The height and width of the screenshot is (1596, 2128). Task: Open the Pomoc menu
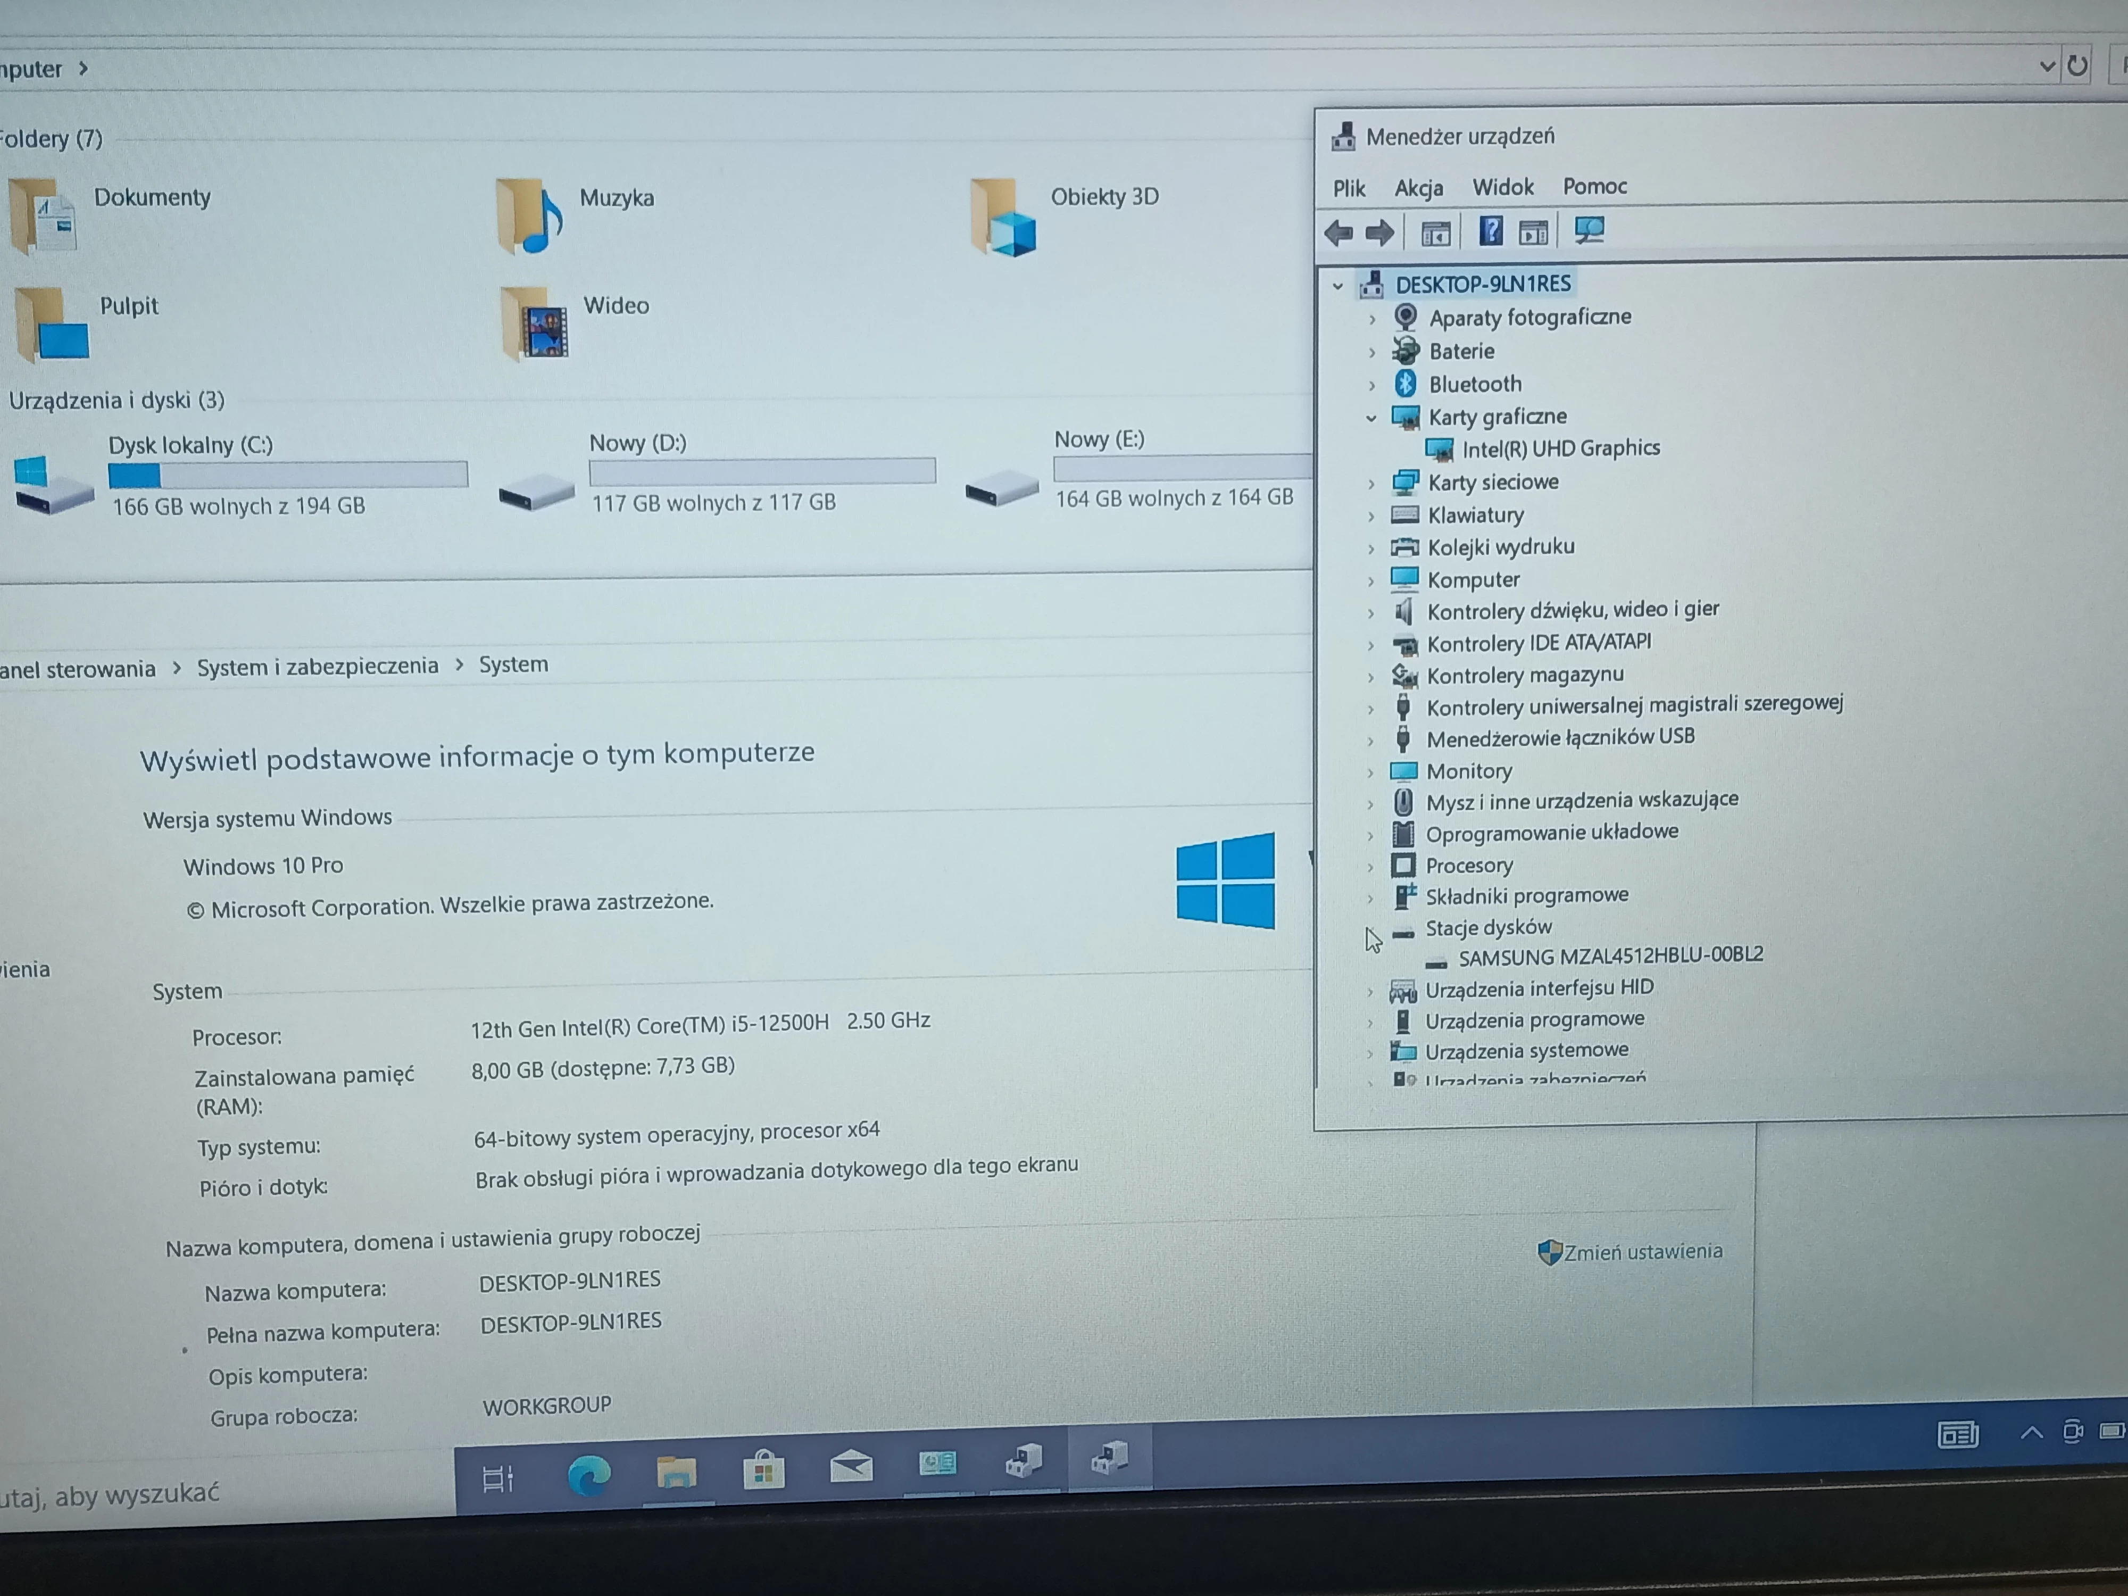[1595, 186]
